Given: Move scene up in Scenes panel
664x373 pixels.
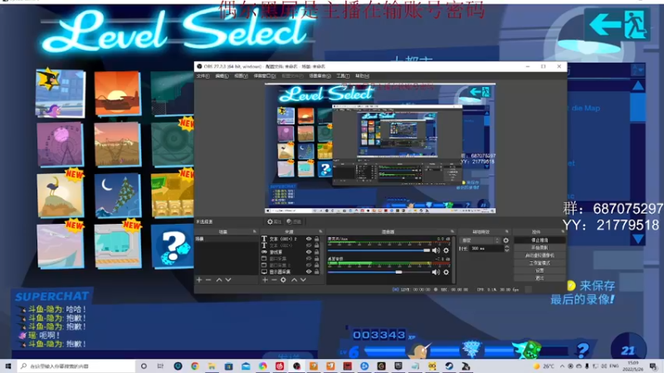Looking at the screenshot, I should [219, 280].
